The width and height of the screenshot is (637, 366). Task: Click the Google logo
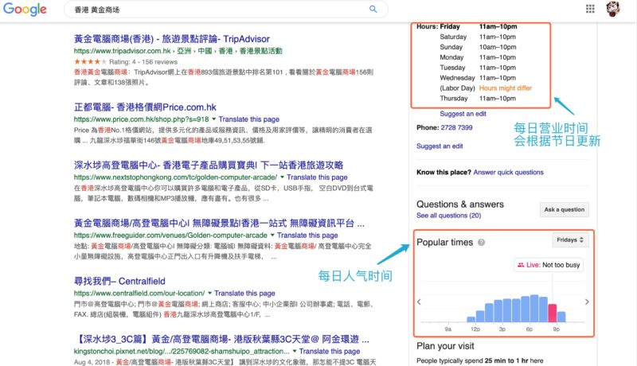[x=25, y=10]
